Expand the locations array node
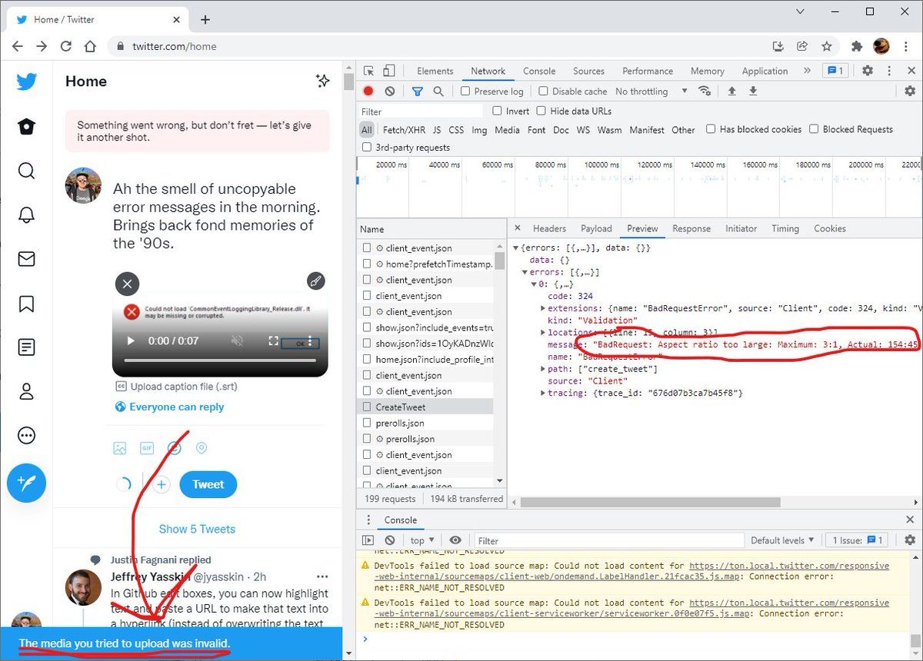Screen dimensions: 923x661 [x=543, y=332]
